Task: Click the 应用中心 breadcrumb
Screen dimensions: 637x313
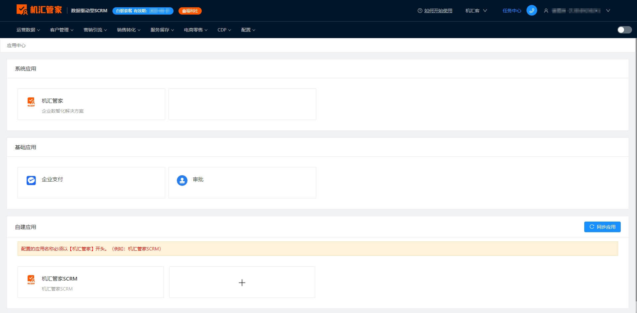Action: click(16, 45)
